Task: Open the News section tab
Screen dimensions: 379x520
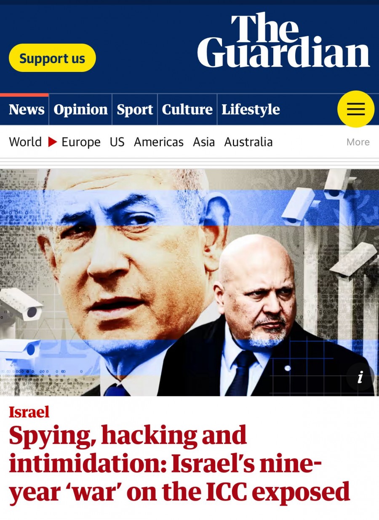Action: (27, 109)
